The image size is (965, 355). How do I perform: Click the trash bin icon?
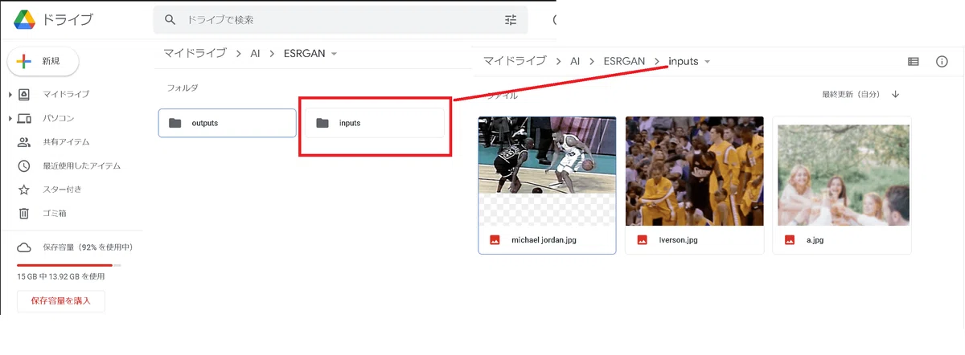(x=24, y=214)
